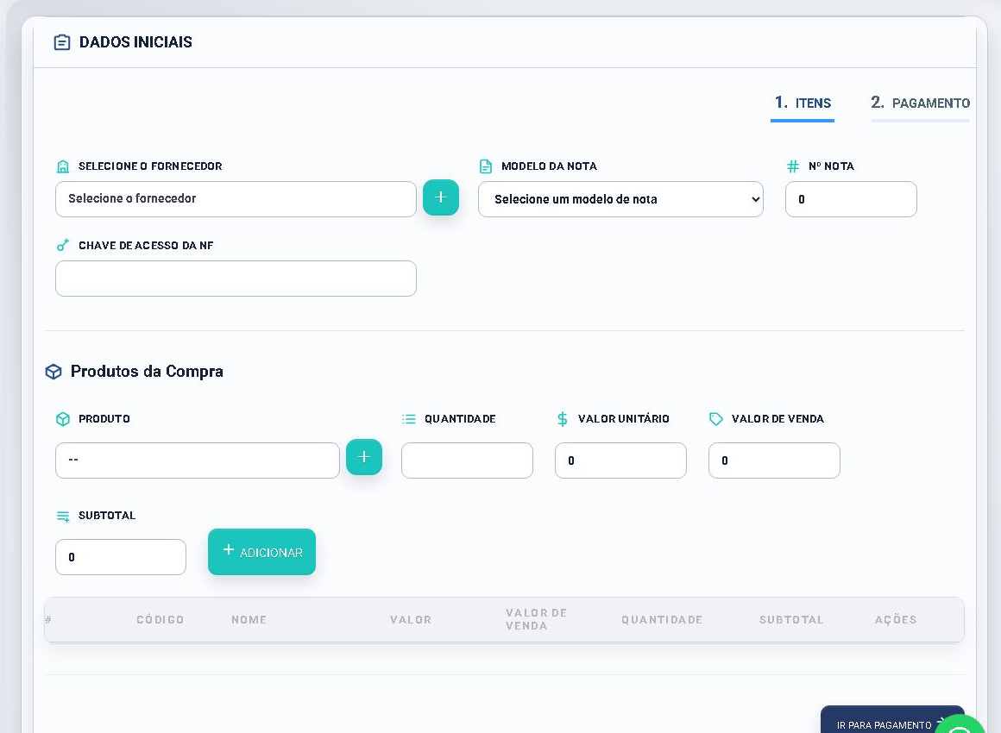Click the Valor de Venda column header
Screen dimensions: 1001x733
click(x=536, y=619)
